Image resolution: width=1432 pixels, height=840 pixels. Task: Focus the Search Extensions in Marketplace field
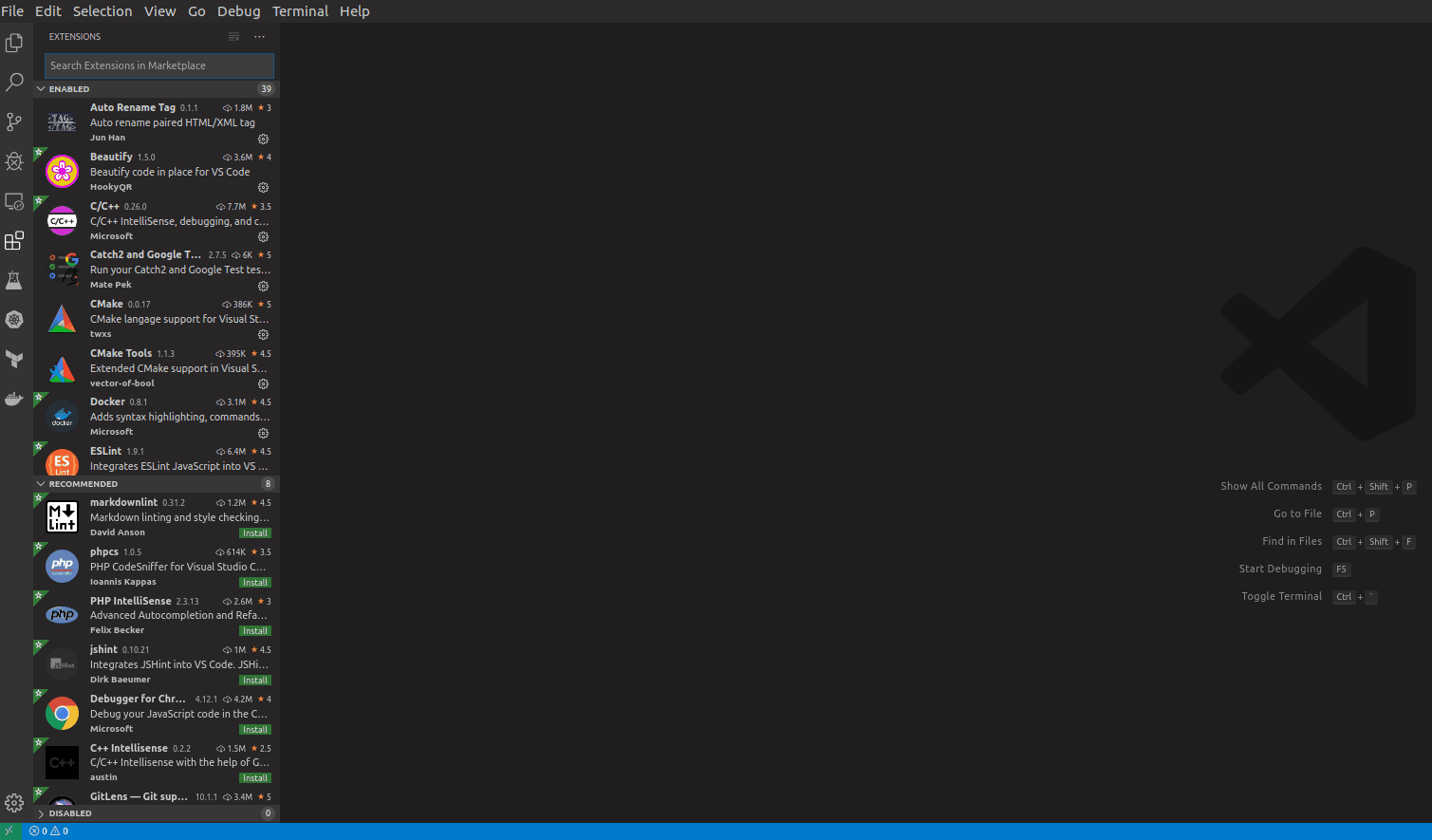pyautogui.click(x=159, y=65)
